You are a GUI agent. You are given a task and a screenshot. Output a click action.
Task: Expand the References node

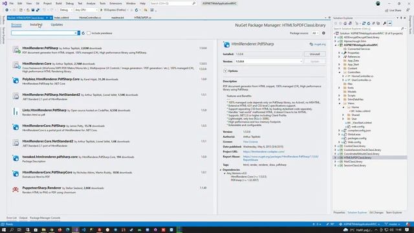coord(339,57)
